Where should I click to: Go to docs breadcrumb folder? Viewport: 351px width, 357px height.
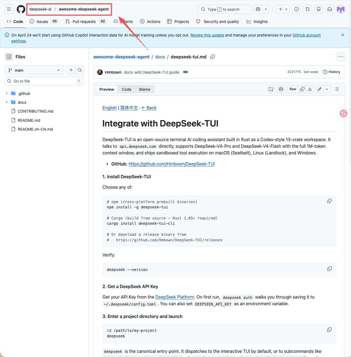(x=160, y=57)
